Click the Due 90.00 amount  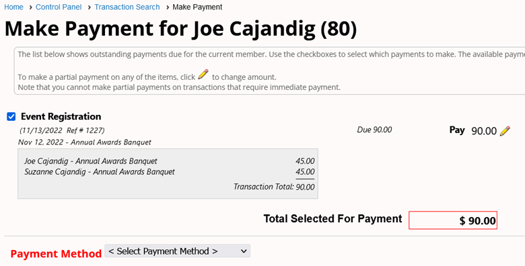coord(374,130)
